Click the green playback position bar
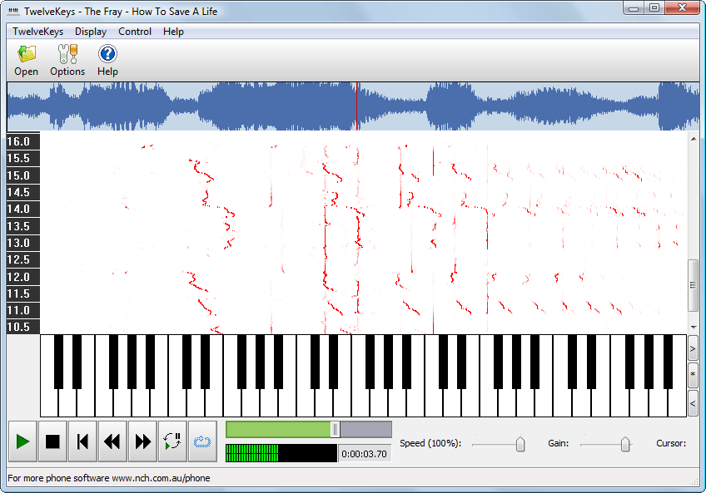This screenshot has height=493, width=706. point(279,429)
